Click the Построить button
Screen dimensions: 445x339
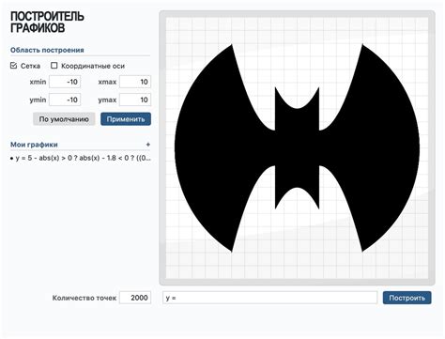click(407, 298)
